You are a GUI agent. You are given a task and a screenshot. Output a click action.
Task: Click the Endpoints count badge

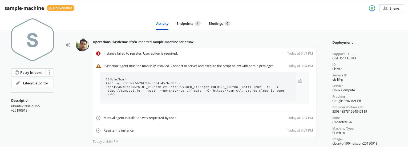coord(197,23)
